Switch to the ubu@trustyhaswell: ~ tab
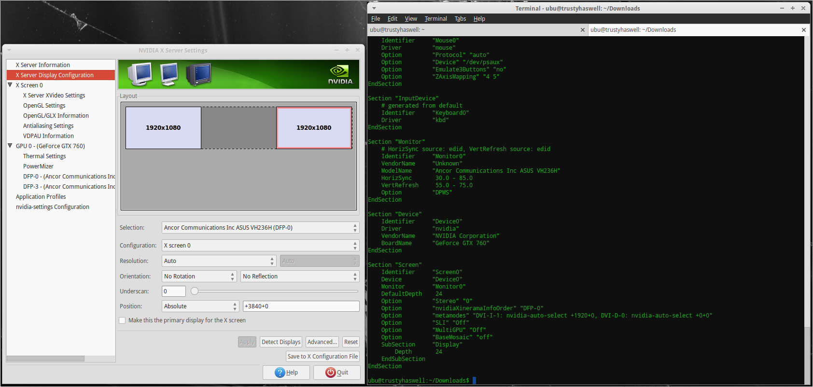Viewport: 813px width, 387px height. point(477,30)
